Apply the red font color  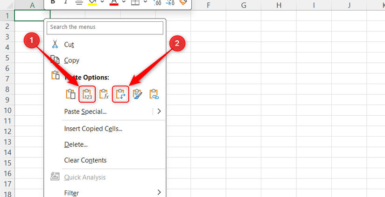(113, 2)
